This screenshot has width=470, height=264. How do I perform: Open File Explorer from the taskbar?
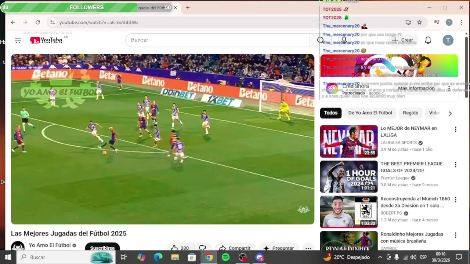tap(175, 257)
